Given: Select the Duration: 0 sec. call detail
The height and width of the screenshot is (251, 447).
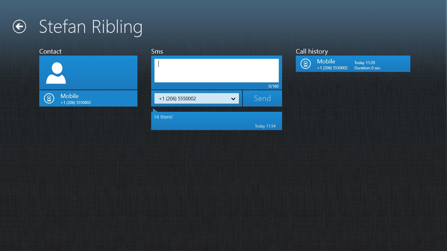Looking at the screenshot, I should pyautogui.click(x=368, y=68).
